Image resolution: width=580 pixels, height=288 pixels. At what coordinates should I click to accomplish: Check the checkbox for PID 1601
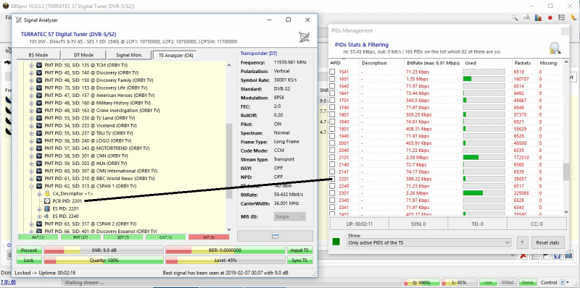(333, 79)
